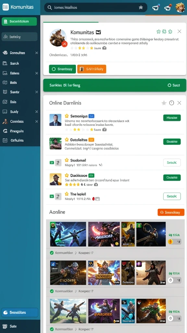This screenshot has width=187, height=333.
Task: Click the outlined Setek button for Stıdomall
Action: click(172, 163)
